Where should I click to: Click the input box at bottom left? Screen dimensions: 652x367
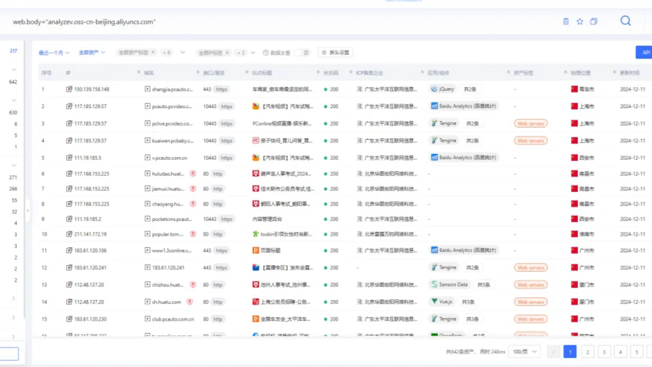tap(9, 354)
